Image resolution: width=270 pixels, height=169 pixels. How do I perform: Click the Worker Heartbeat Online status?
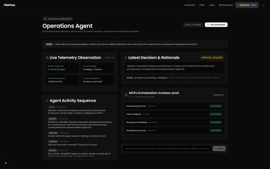coord(57,69)
